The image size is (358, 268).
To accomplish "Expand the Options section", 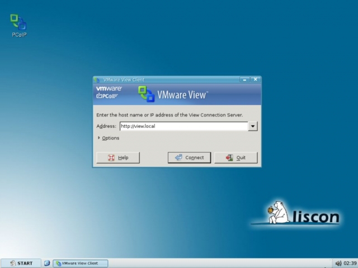I will pyautogui.click(x=109, y=138).
